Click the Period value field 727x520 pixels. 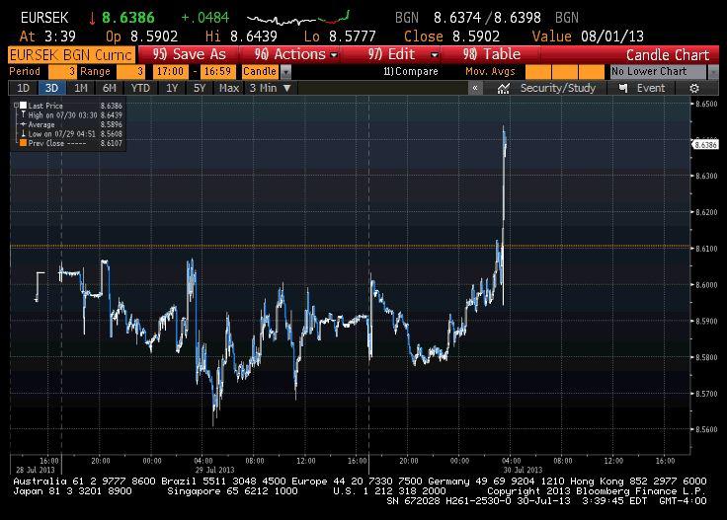tap(62, 72)
